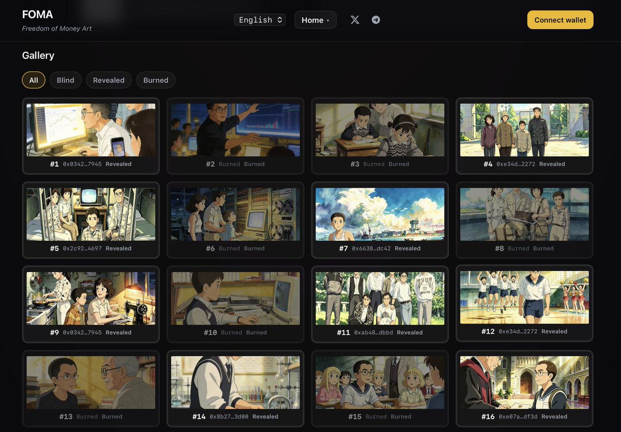Open artwork #11 thumbnail image

380,299
